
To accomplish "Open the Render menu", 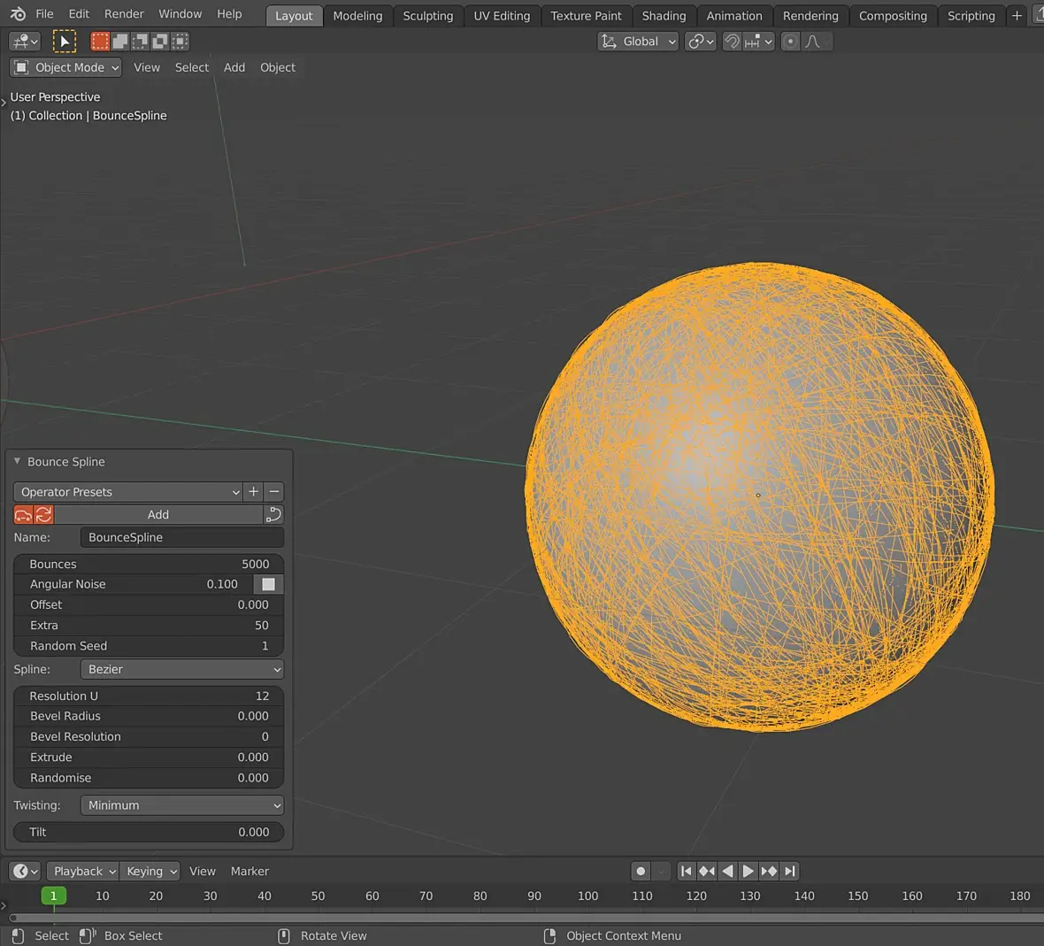I will coord(124,14).
